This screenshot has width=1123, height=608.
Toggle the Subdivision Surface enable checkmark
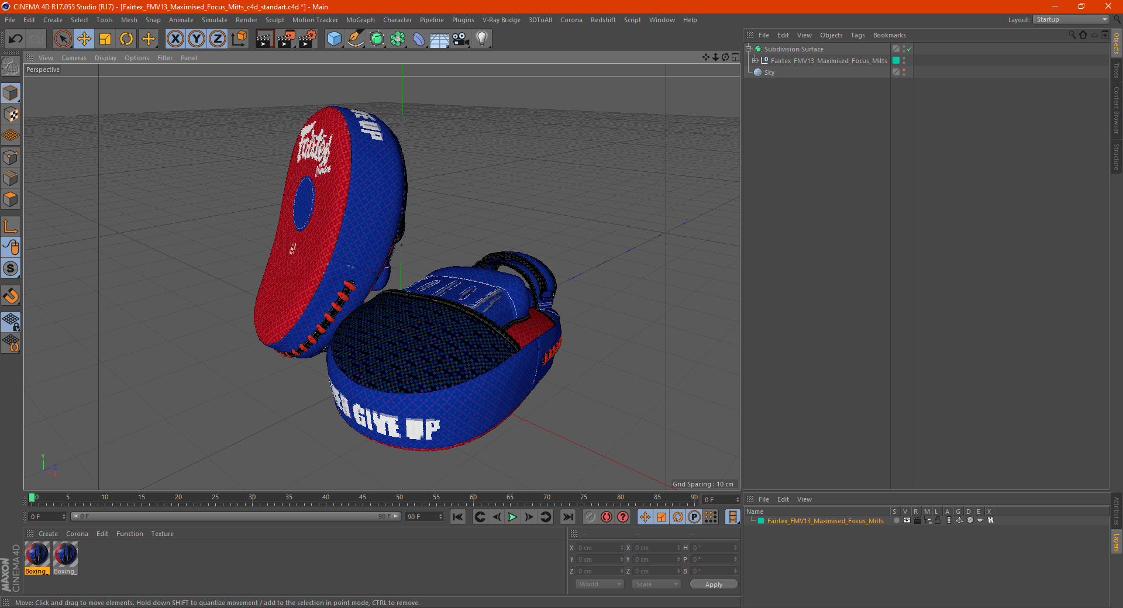click(910, 49)
